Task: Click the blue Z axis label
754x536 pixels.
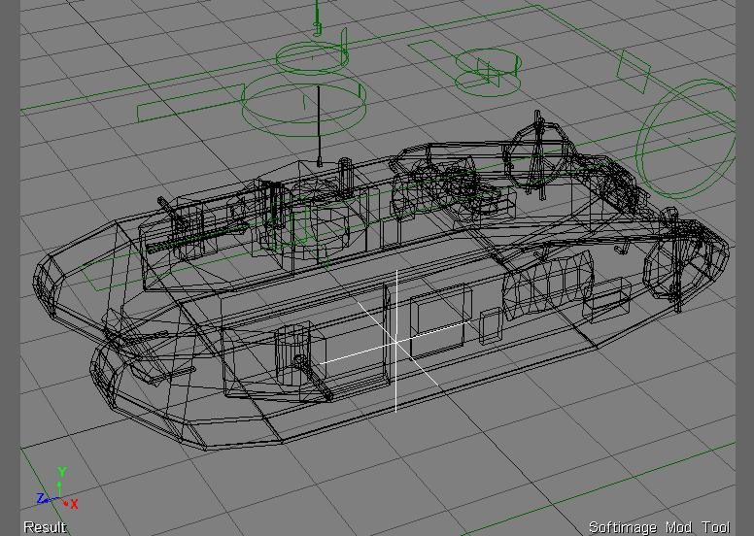Action: (42, 498)
